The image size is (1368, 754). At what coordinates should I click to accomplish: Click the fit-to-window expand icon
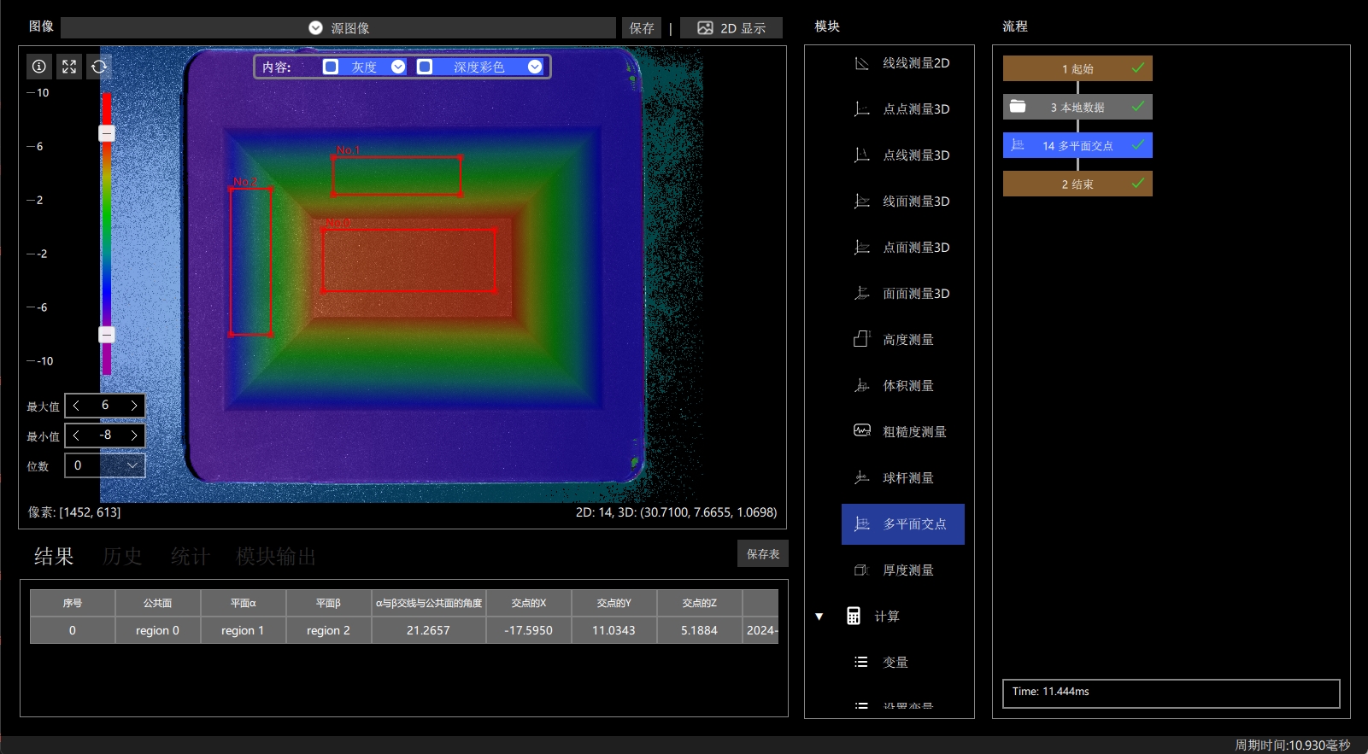[69, 67]
